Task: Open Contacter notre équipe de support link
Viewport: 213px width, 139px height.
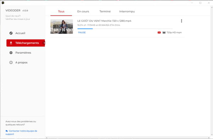Action: coord(21,133)
